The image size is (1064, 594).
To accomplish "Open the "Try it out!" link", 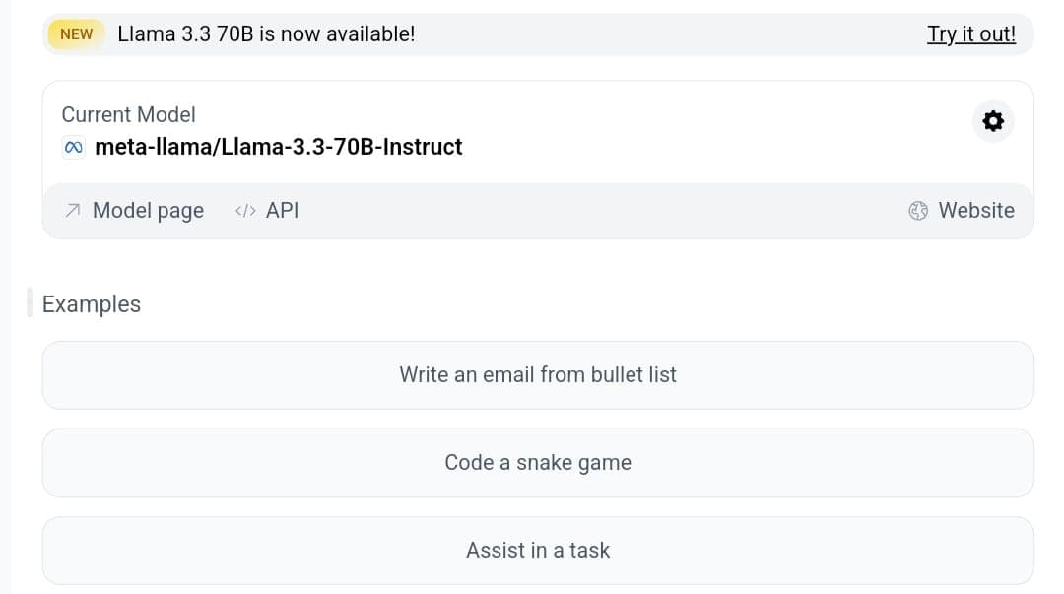I will coord(971,33).
